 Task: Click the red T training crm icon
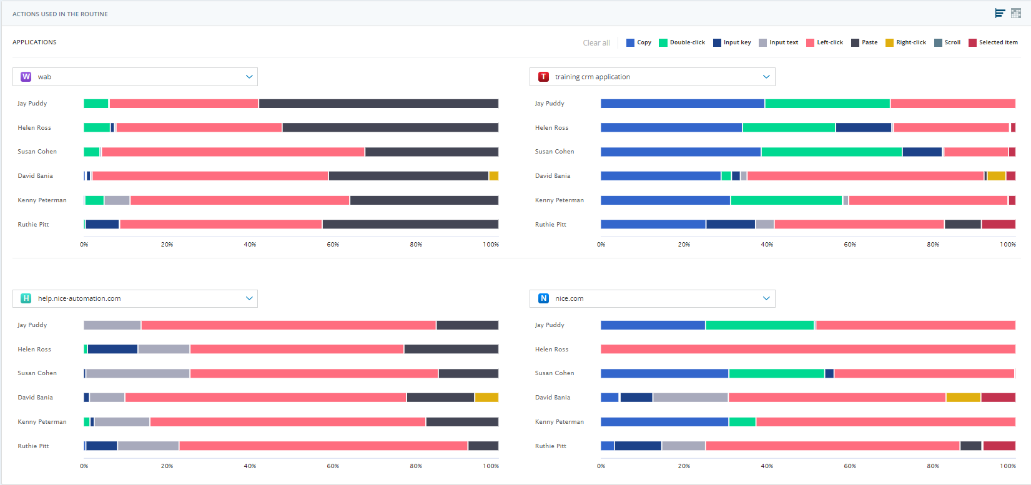(543, 77)
